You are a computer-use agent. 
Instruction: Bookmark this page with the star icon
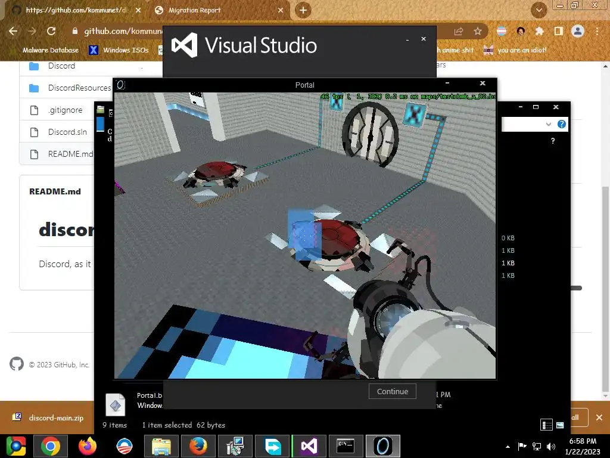pyautogui.click(x=478, y=31)
